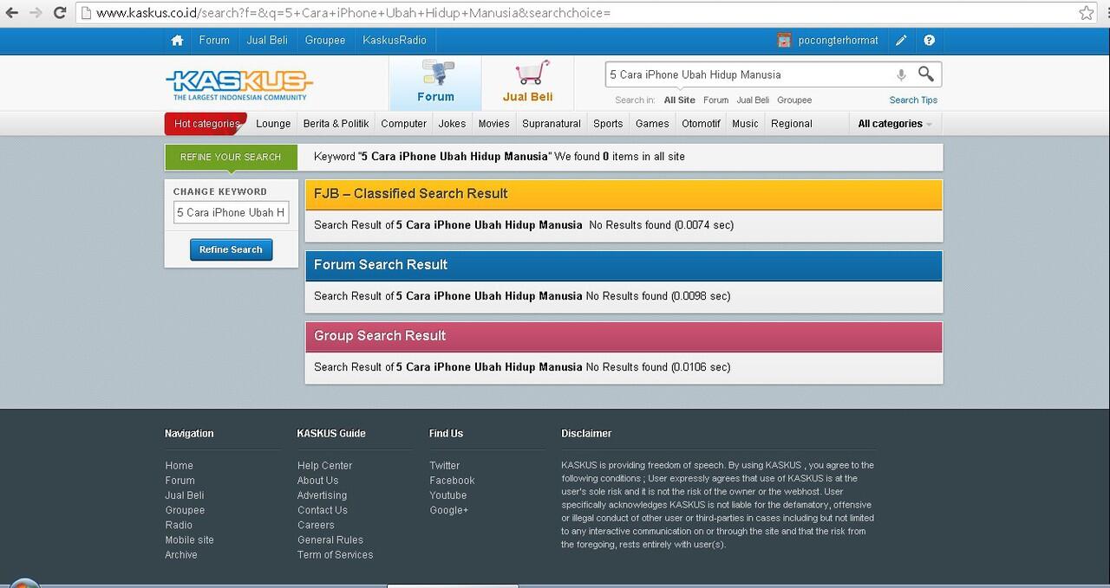Open Berita & Politik category
This screenshot has height=588, width=1110.
pos(336,124)
